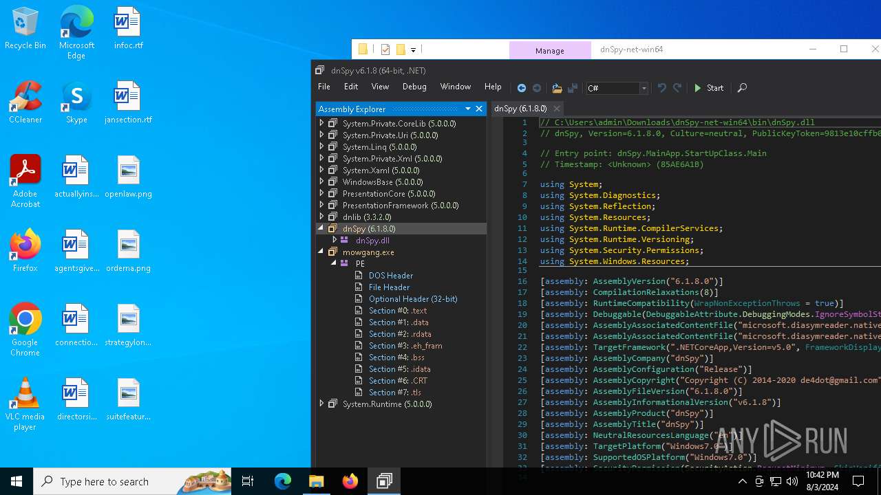Collapse the dnSpy (6.1.8.0) node
This screenshot has width=881, height=495.
point(321,229)
